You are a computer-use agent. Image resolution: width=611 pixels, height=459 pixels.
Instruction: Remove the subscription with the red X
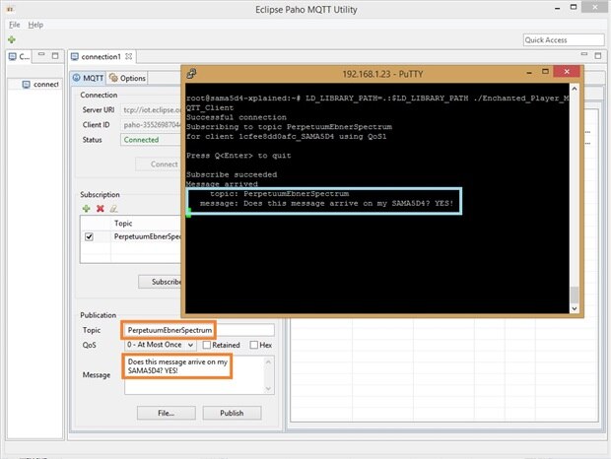pos(100,209)
